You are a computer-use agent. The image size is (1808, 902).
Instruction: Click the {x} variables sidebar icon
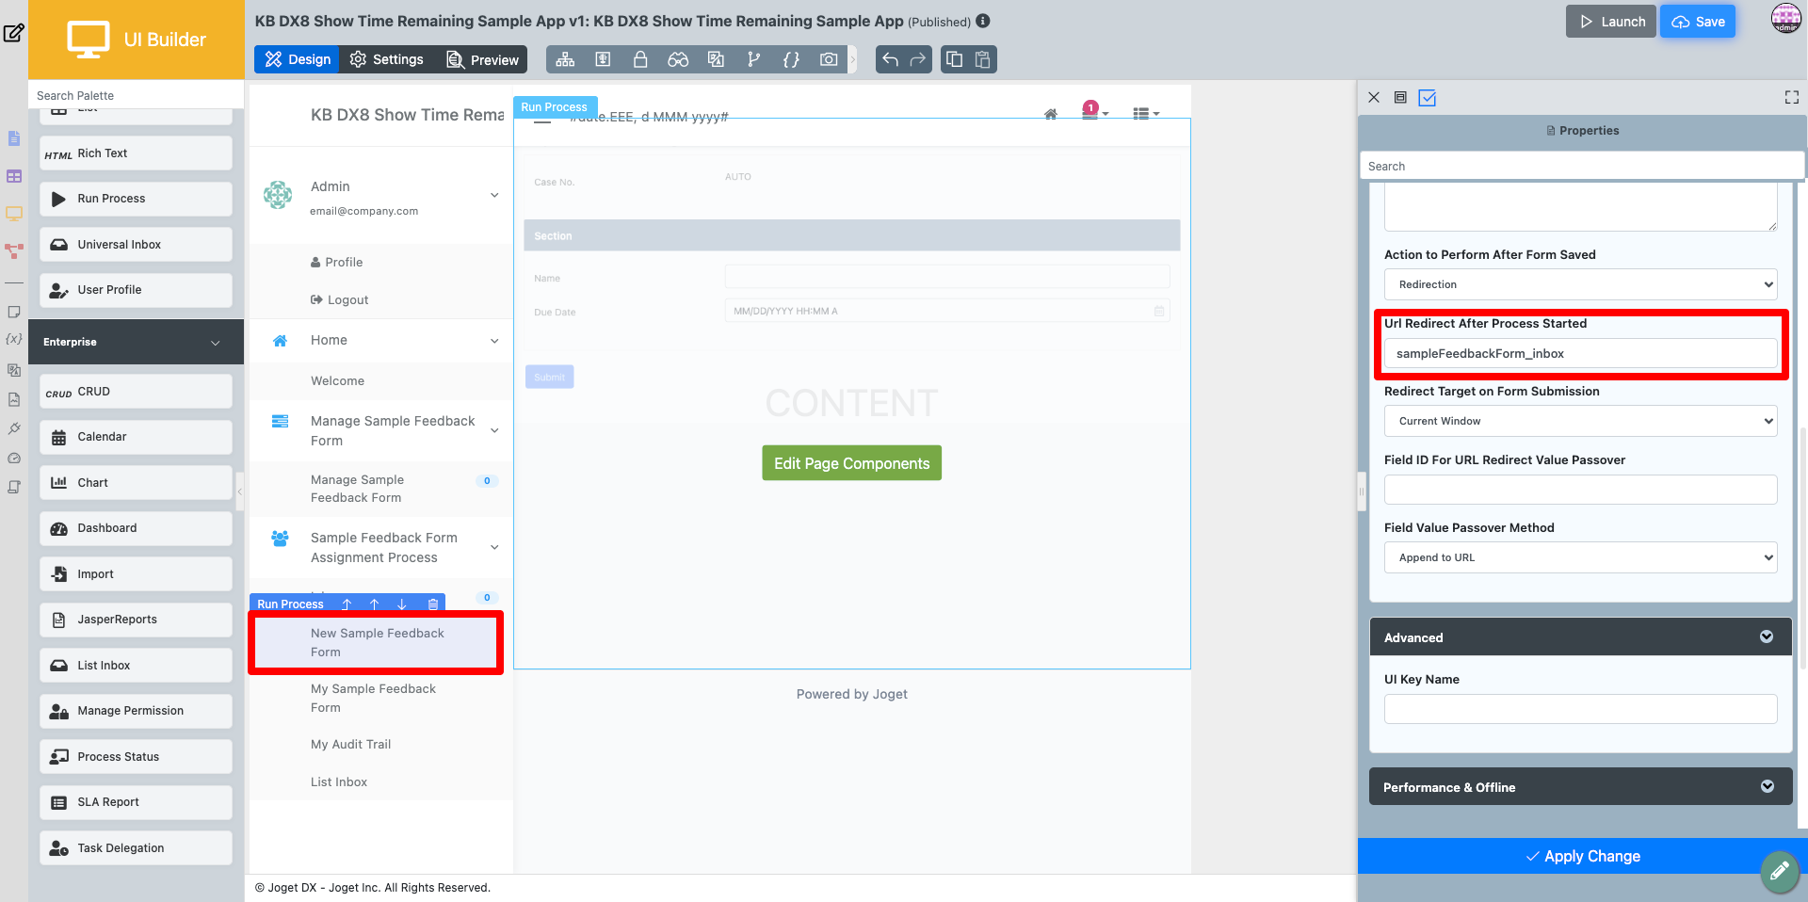(x=13, y=338)
